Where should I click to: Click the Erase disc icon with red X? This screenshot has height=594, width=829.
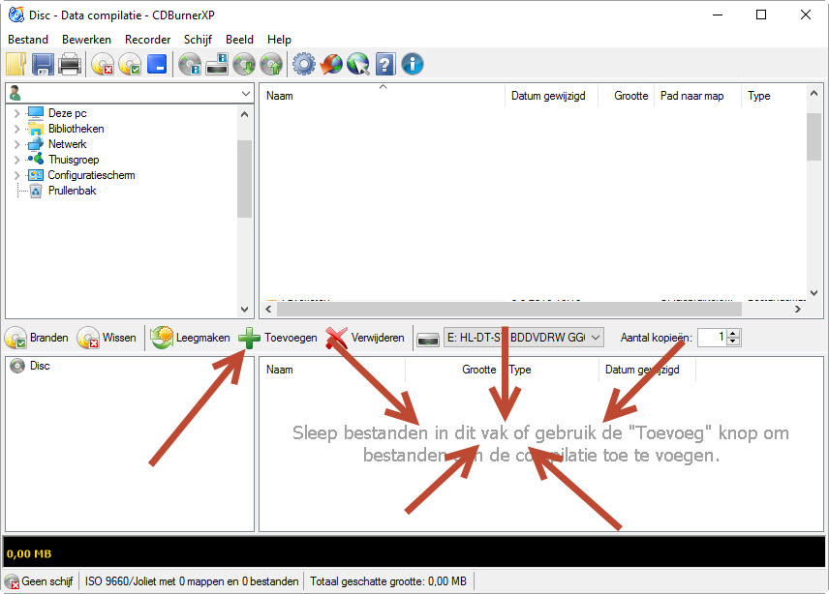click(x=103, y=65)
